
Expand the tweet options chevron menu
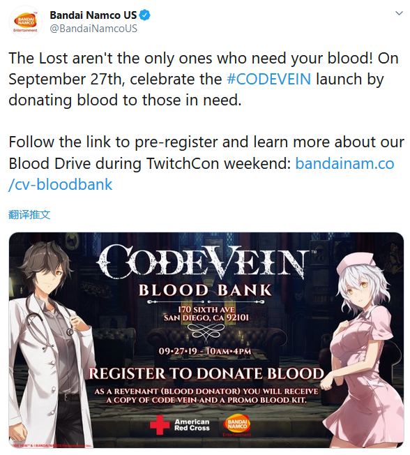click(399, 13)
